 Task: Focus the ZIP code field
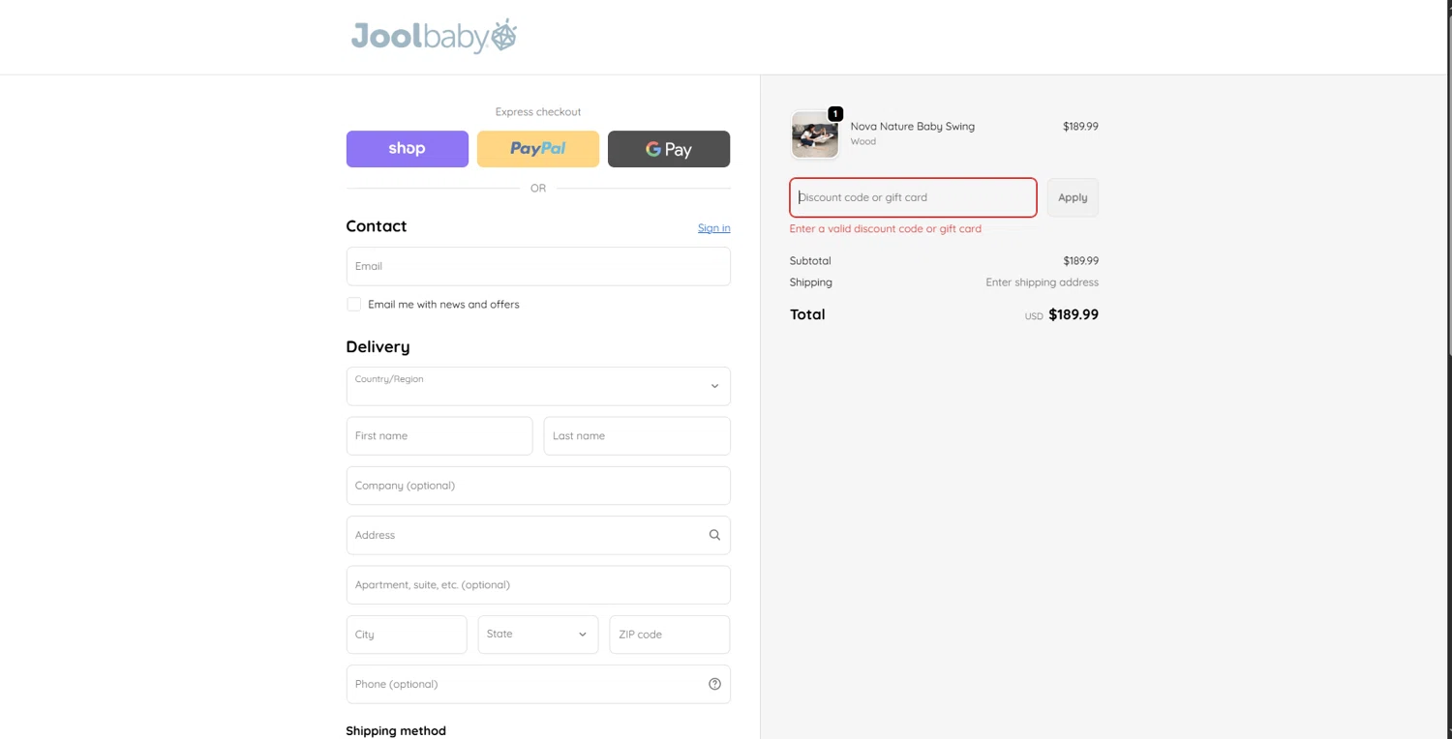click(x=670, y=635)
